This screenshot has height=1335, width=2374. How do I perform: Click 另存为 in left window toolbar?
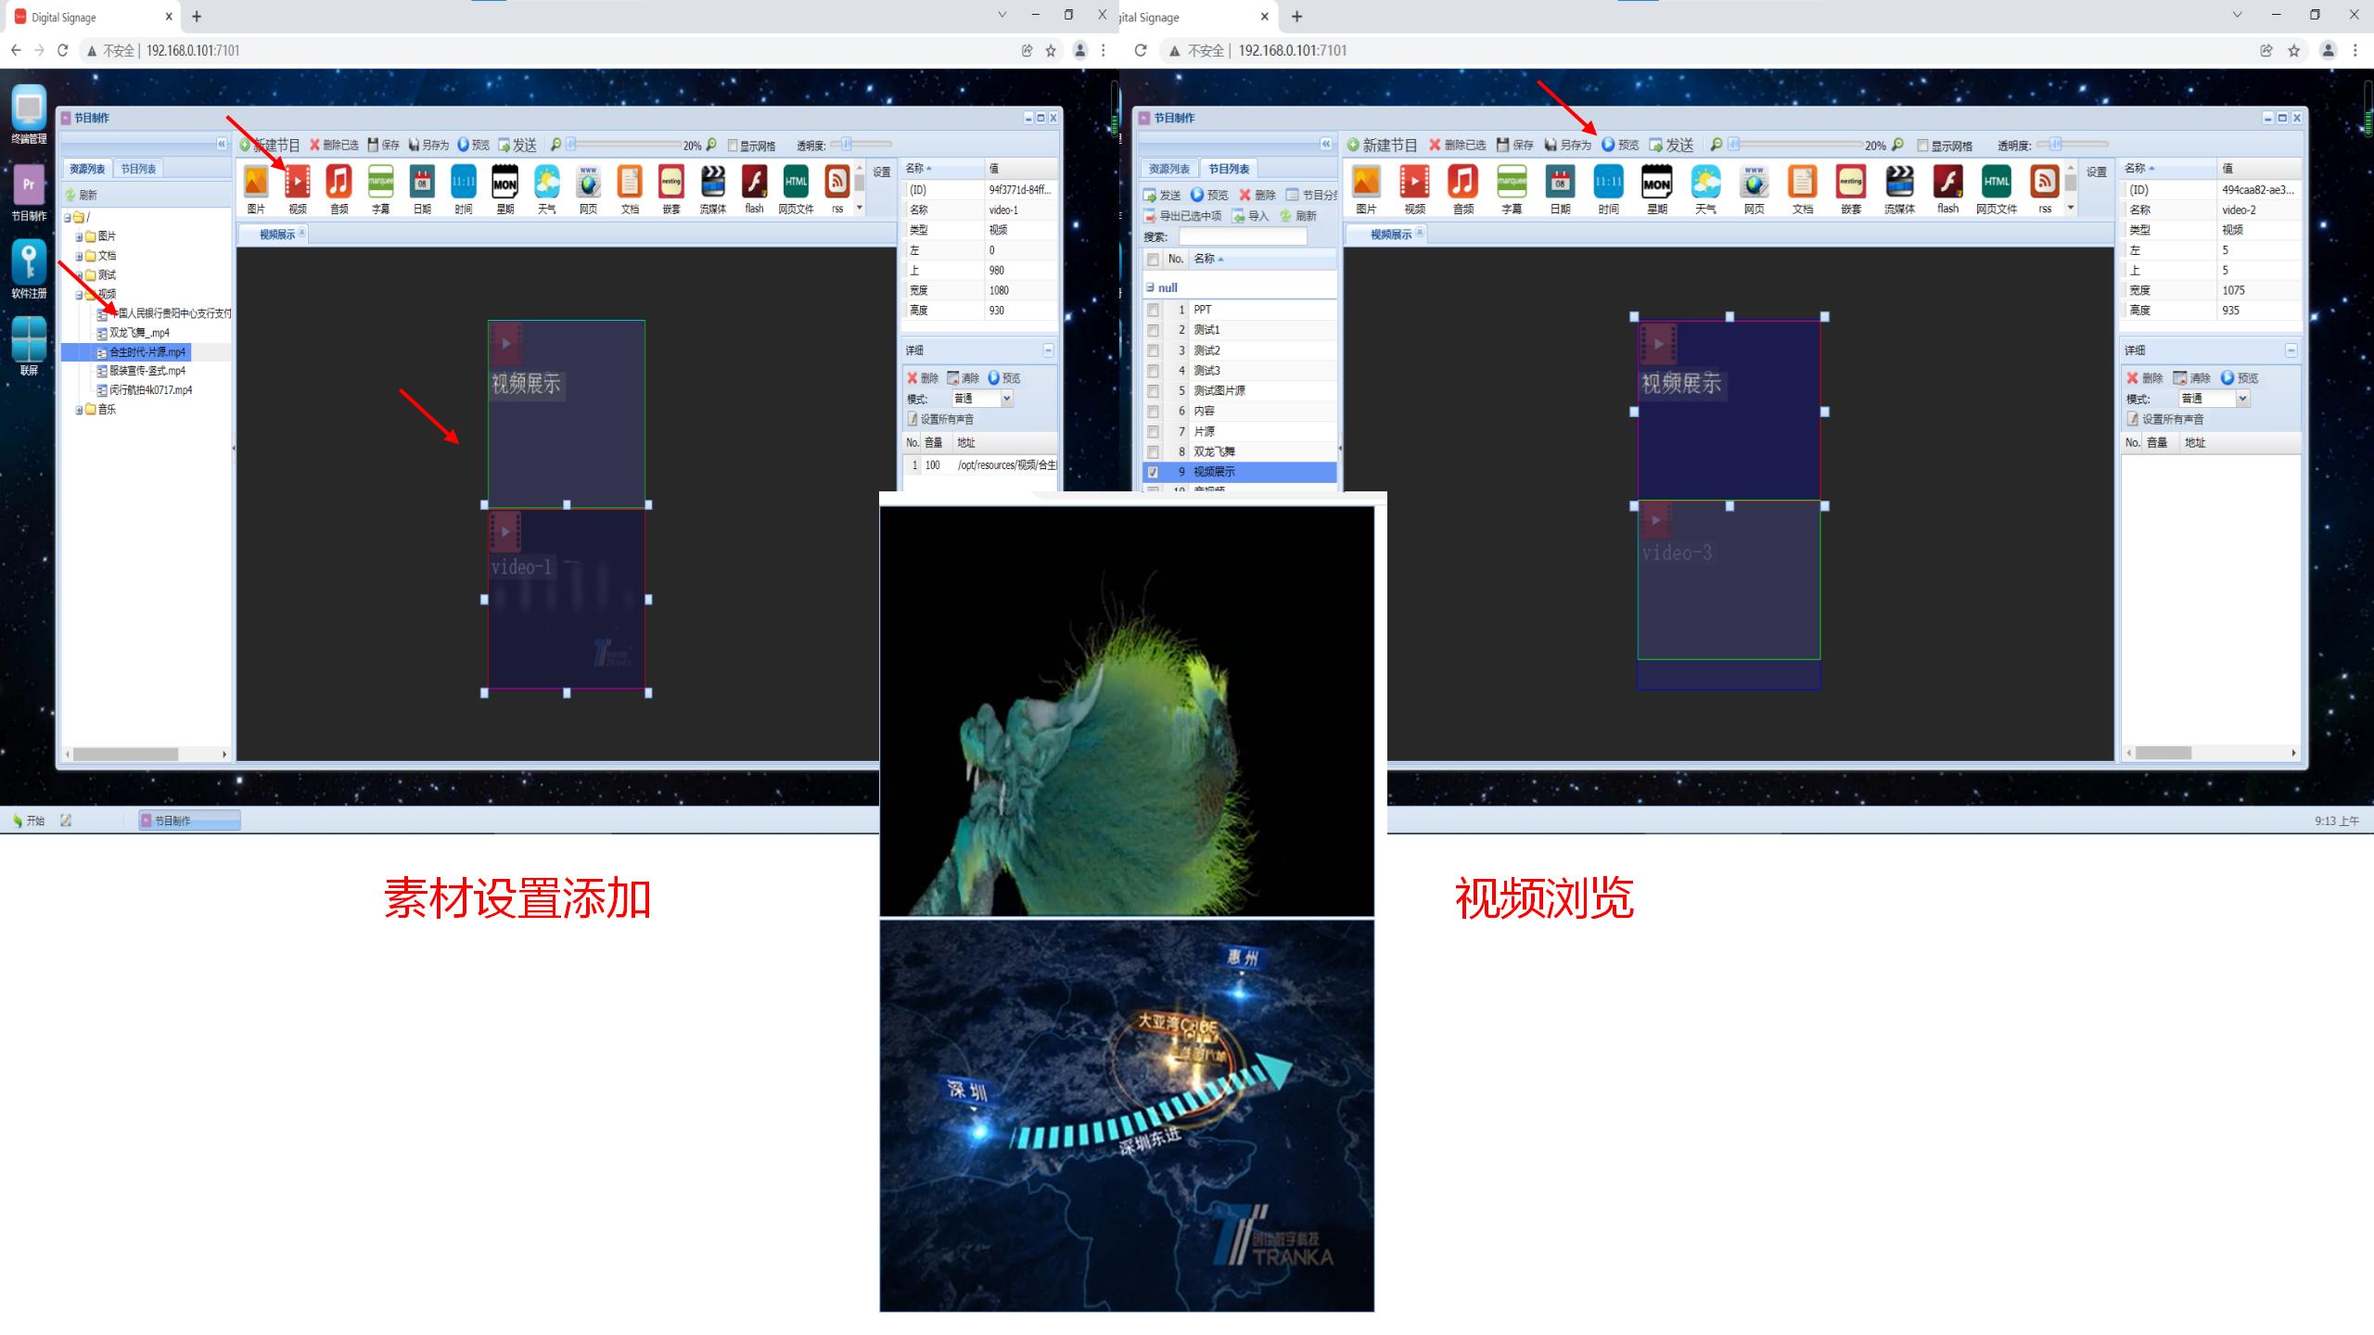tap(428, 145)
